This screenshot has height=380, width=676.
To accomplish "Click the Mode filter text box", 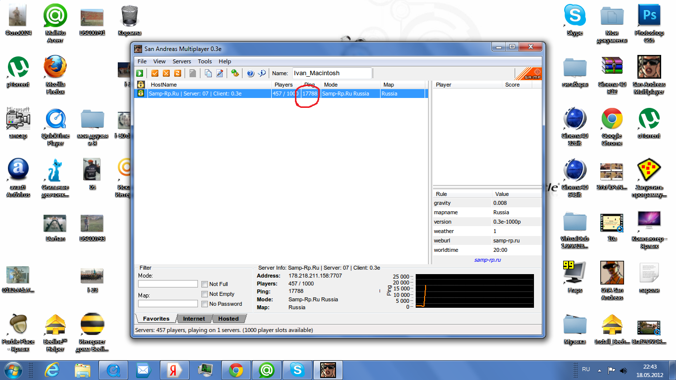I will tap(168, 284).
